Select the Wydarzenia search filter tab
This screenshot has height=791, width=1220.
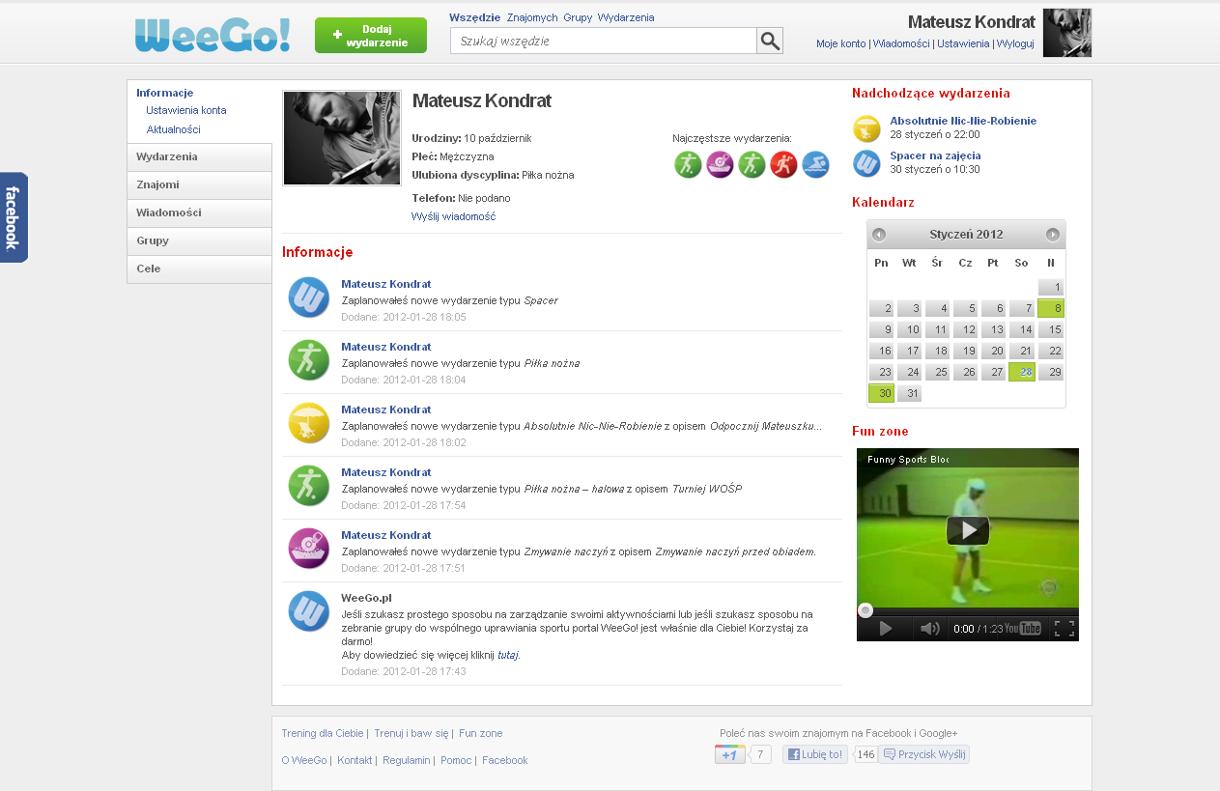(625, 17)
